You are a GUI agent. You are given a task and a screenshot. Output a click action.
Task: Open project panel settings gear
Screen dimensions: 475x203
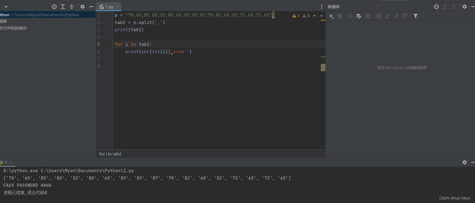click(83, 7)
